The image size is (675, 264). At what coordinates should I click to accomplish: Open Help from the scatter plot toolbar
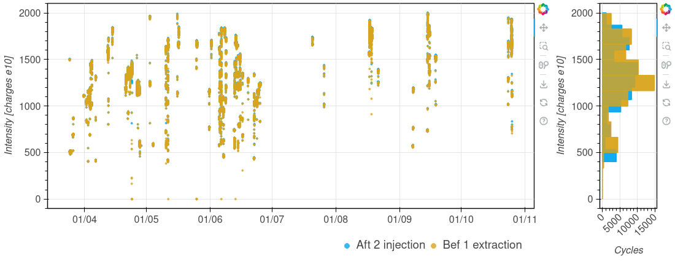coord(543,121)
